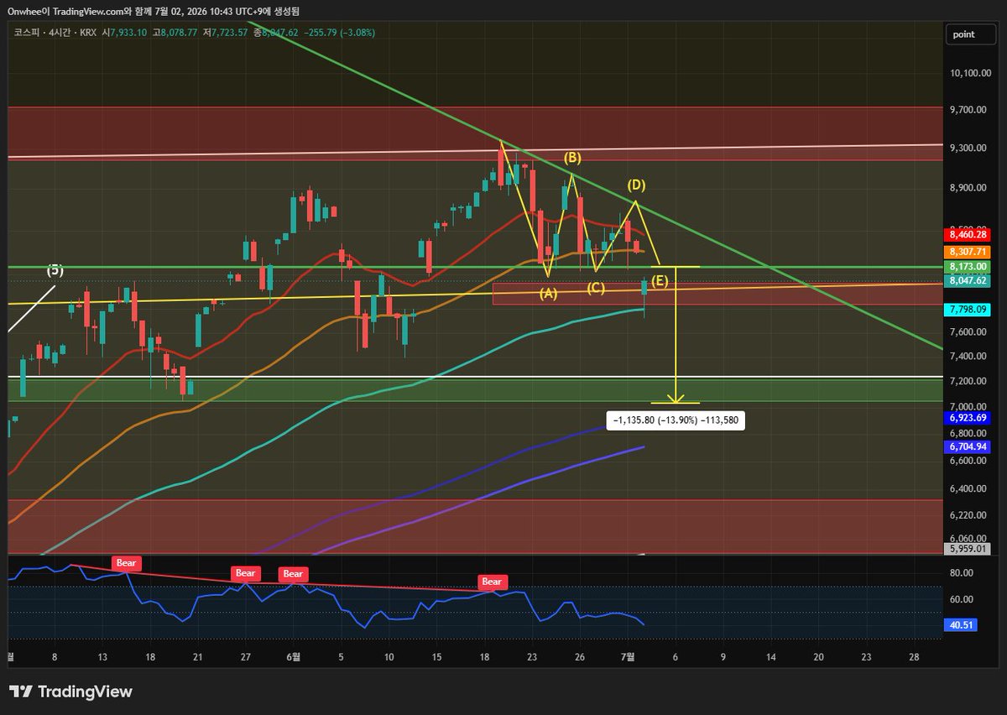The width and height of the screenshot is (1007, 715).
Task: Click the 21 date axis label
Action: pyautogui.click(x=198, y=657)
